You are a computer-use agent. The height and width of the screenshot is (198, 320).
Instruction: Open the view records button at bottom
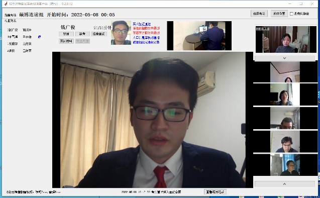(215, 192)
